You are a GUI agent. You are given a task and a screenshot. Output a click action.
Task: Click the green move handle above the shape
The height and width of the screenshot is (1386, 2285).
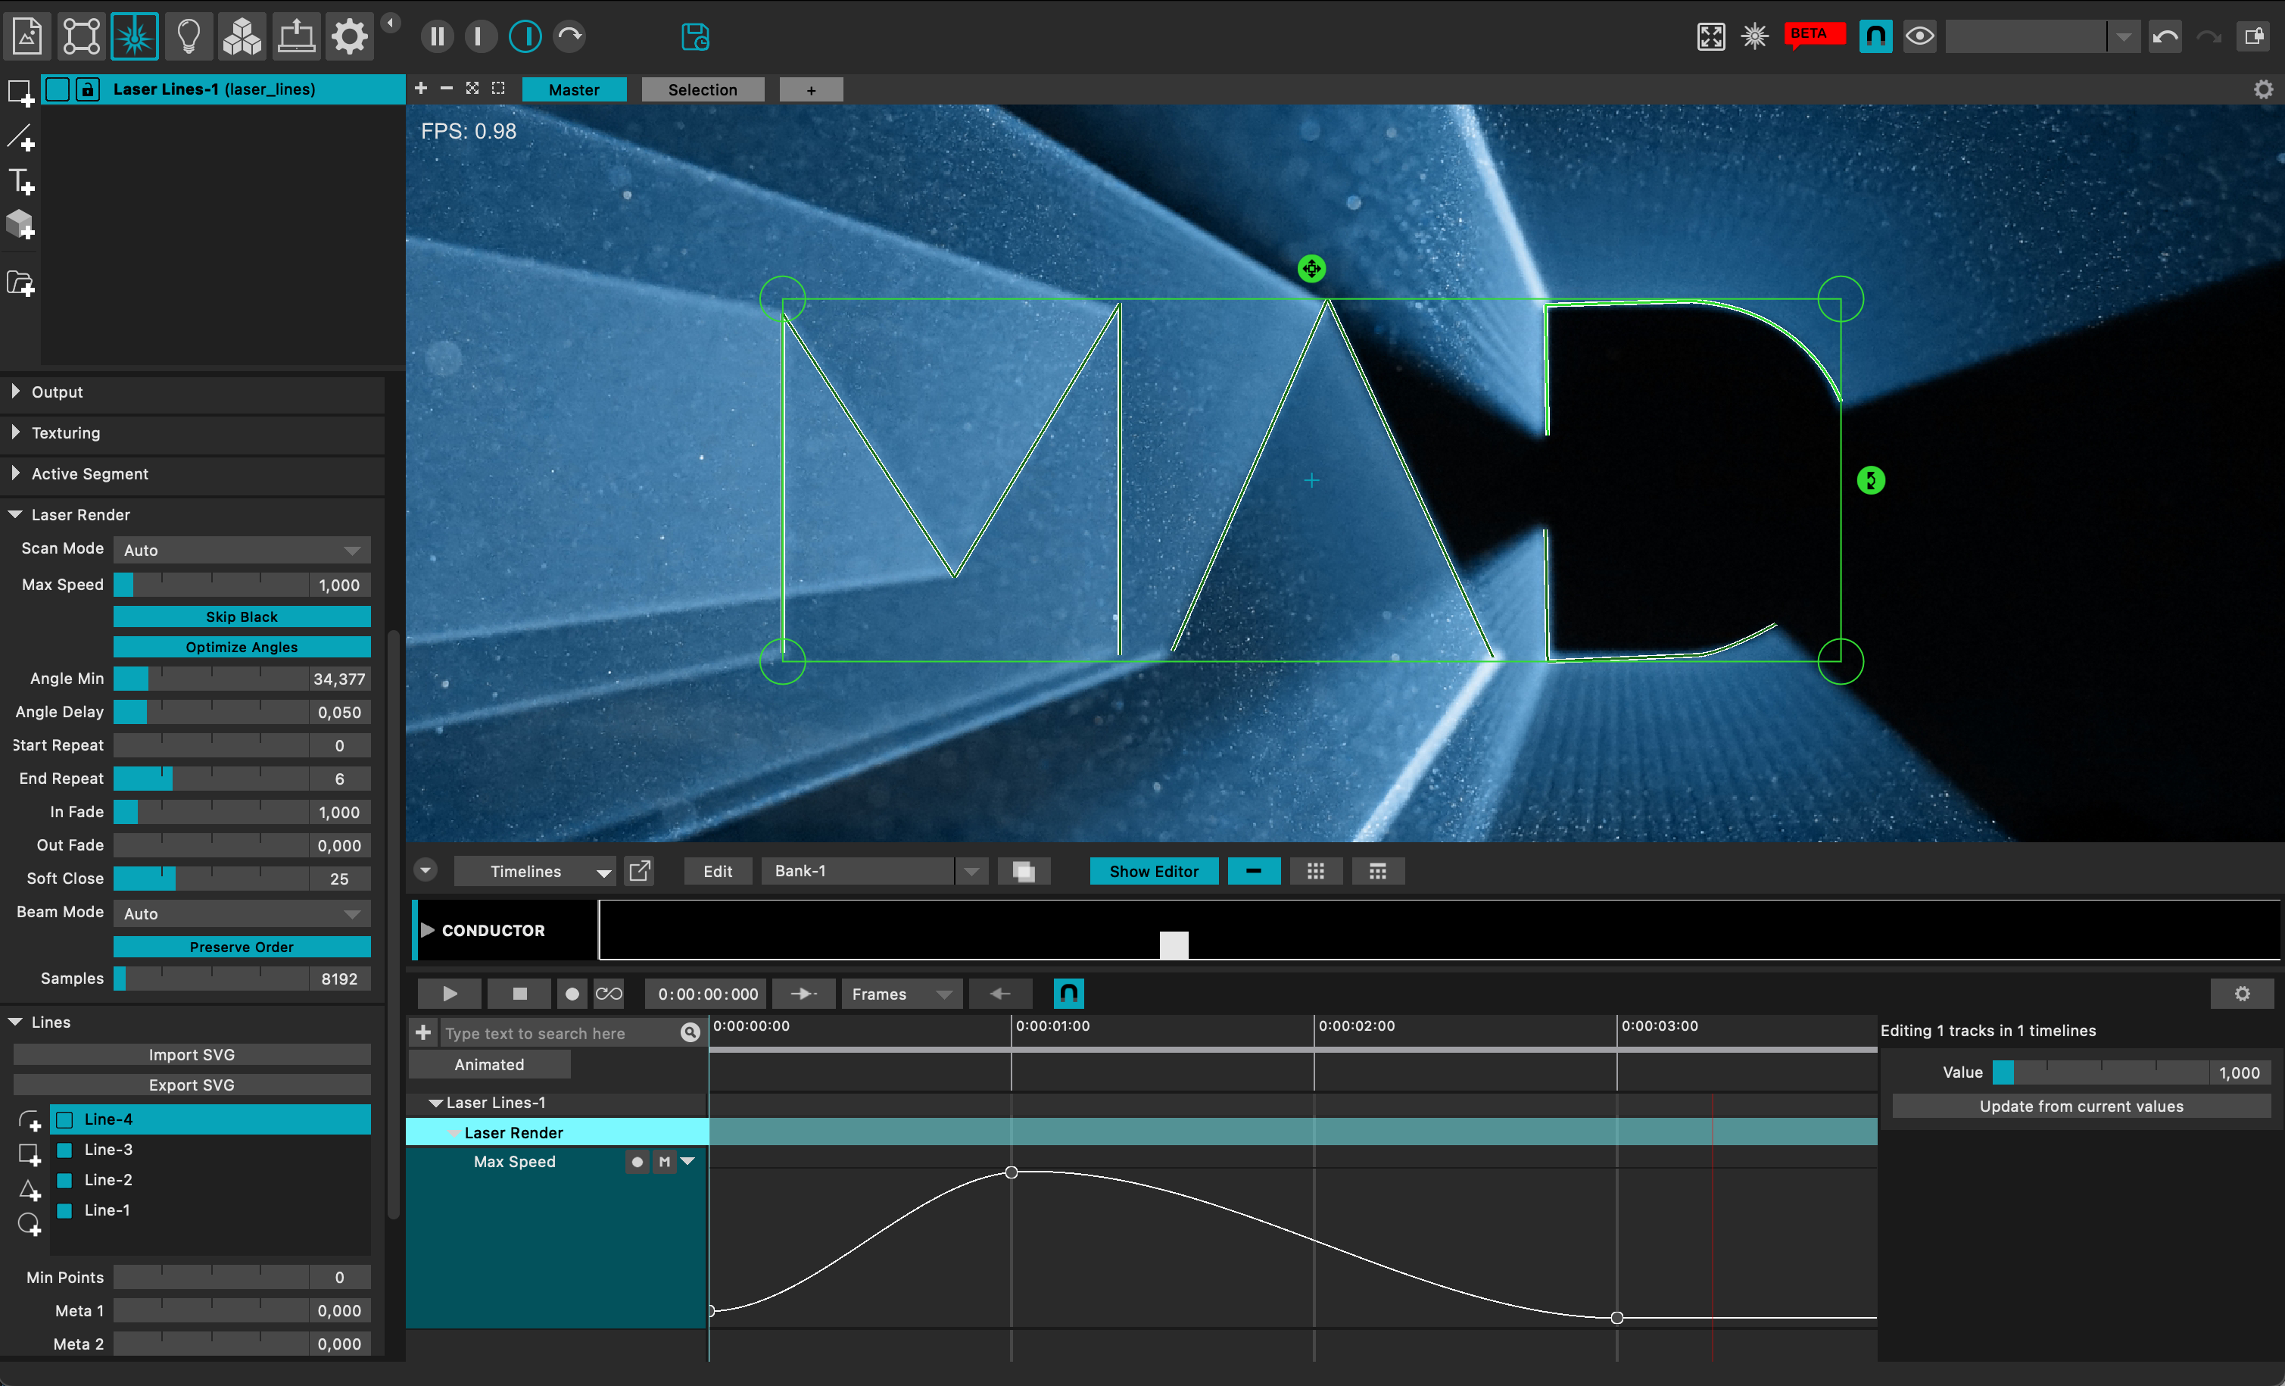pos(1311,269)
